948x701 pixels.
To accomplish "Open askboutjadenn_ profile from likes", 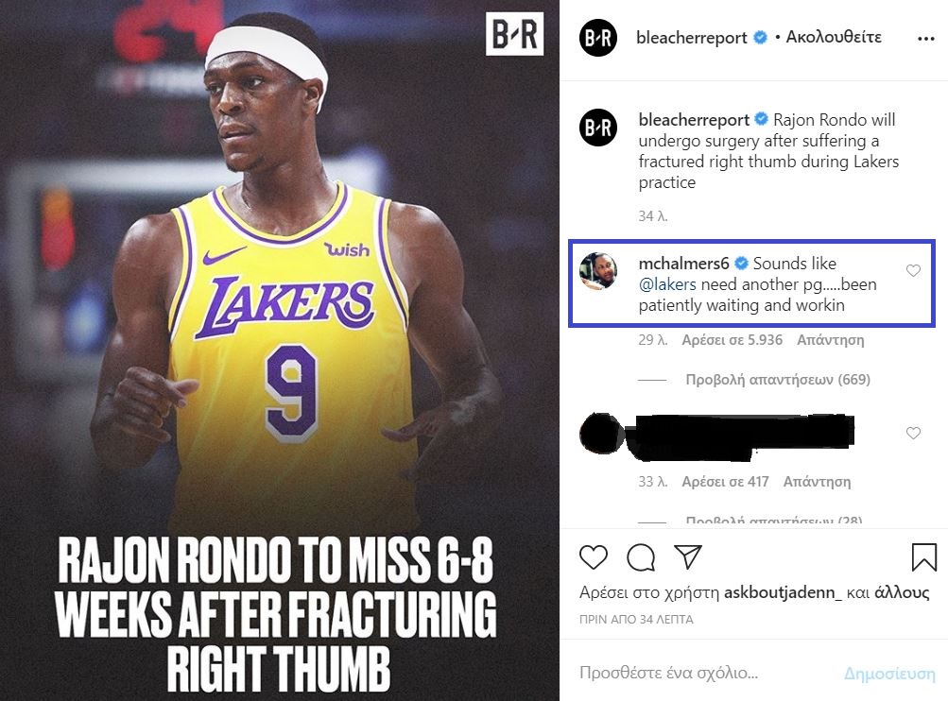I will pos(782,593).
